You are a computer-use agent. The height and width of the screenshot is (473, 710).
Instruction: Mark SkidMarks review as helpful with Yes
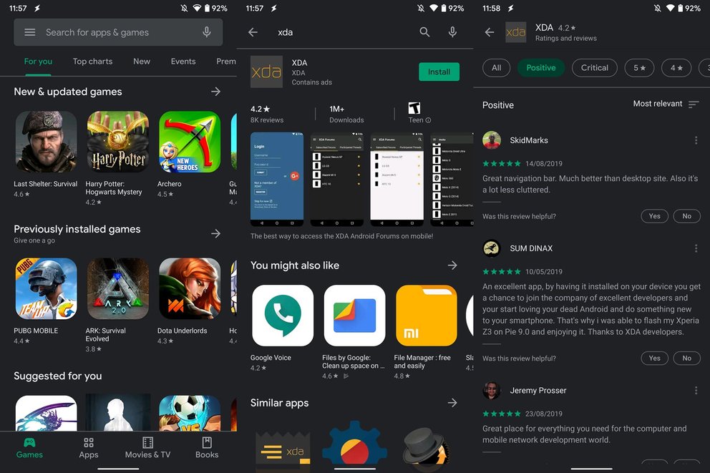tap(654, 216)
